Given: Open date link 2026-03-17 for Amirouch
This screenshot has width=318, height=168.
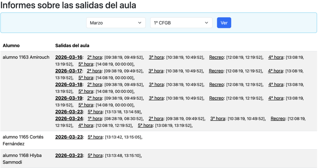Looking at the screenshot, I should [x=69, y=71].
